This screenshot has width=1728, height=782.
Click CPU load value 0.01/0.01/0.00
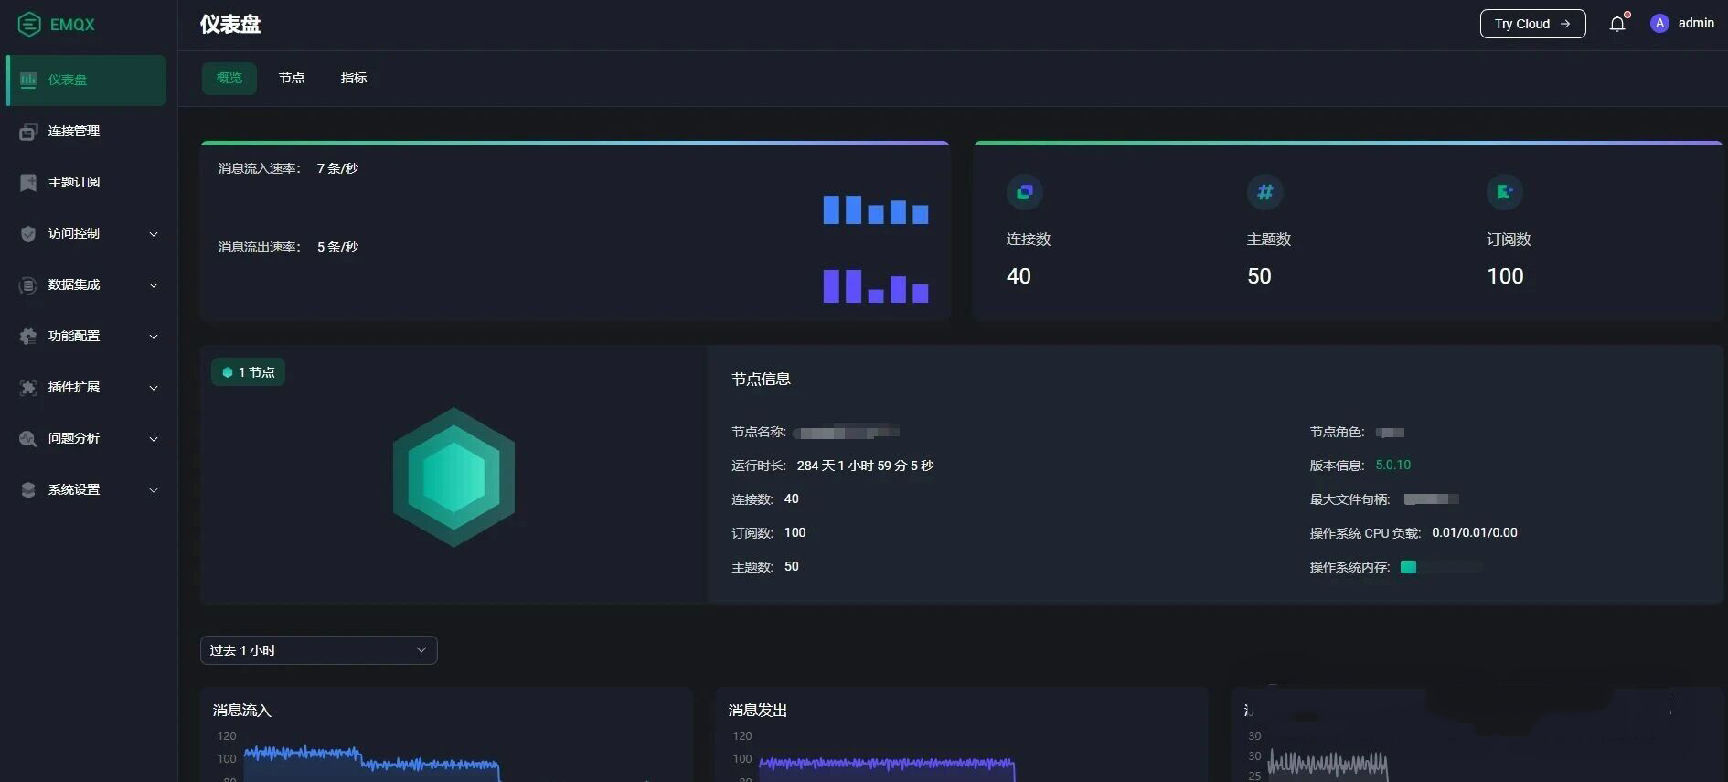(1475, 533)
